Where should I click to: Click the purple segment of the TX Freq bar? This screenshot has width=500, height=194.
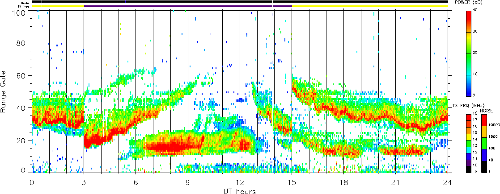188,6
